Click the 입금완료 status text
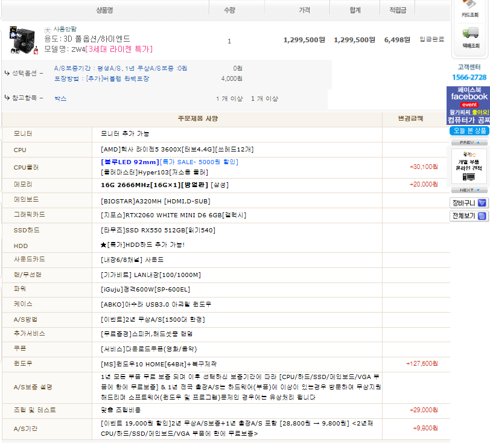Image resolution: width=490 pixels, height=443 pixels. coord(431,39)
